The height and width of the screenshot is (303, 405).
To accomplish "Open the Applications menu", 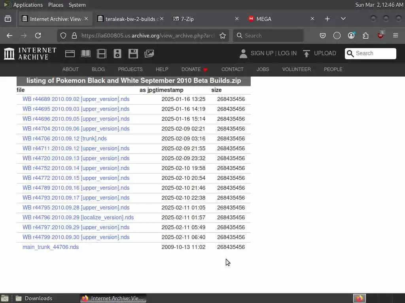I will (x=28, y=5).
